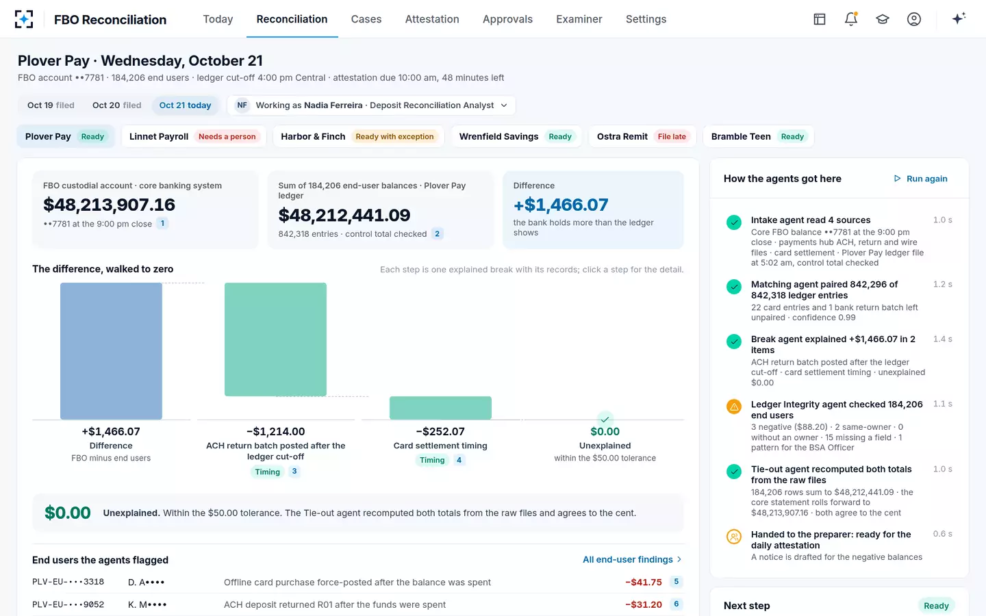Select the Oct 19 filed date
986x616 pixels.
coord(51,105)
